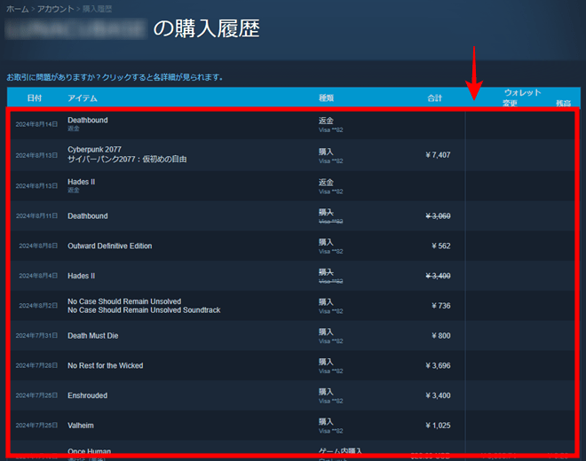Screen dimensions: 586x461
Task: Open the Enshrouded purchase entry
Action: click(x=87, y=396)
